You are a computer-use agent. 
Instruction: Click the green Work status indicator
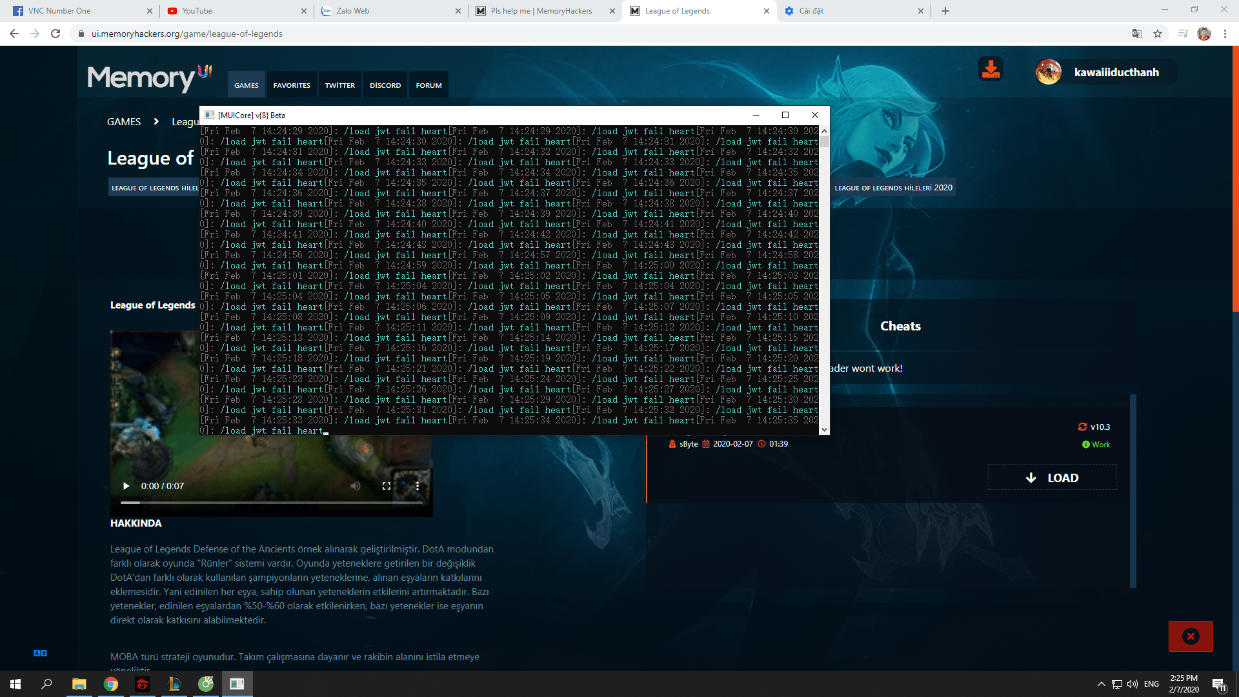coord(1096,444)
